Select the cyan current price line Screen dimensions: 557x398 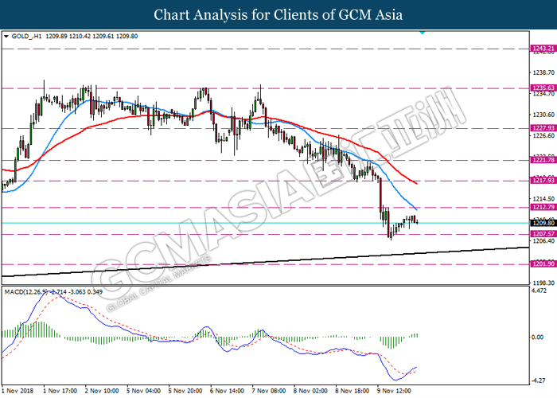click(265, 223)
